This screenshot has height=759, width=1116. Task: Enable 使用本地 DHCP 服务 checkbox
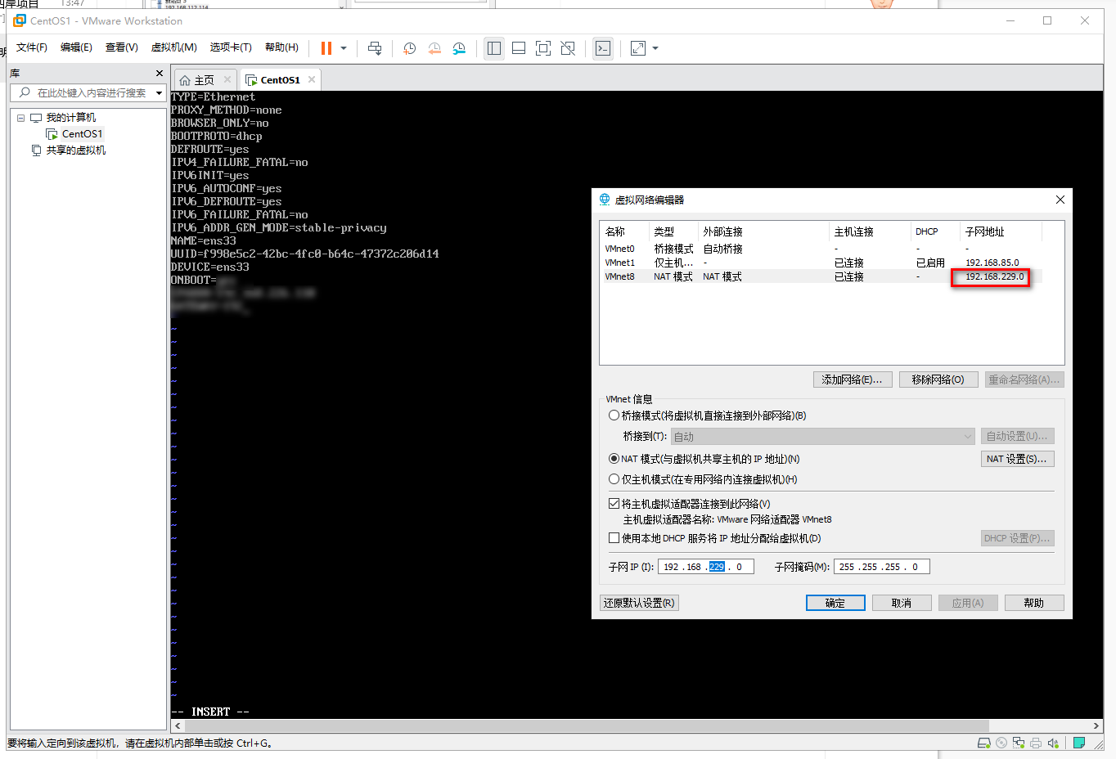point(614,538)
